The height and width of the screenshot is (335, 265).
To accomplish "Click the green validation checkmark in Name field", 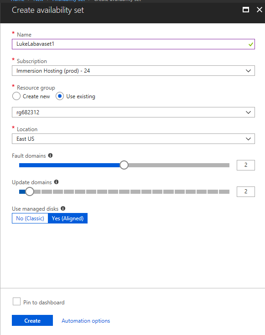I will [251, 44].
